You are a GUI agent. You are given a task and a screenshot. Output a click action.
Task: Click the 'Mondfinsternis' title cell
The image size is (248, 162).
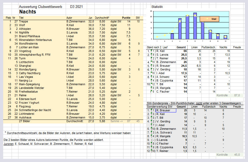(x=28, y=44)
